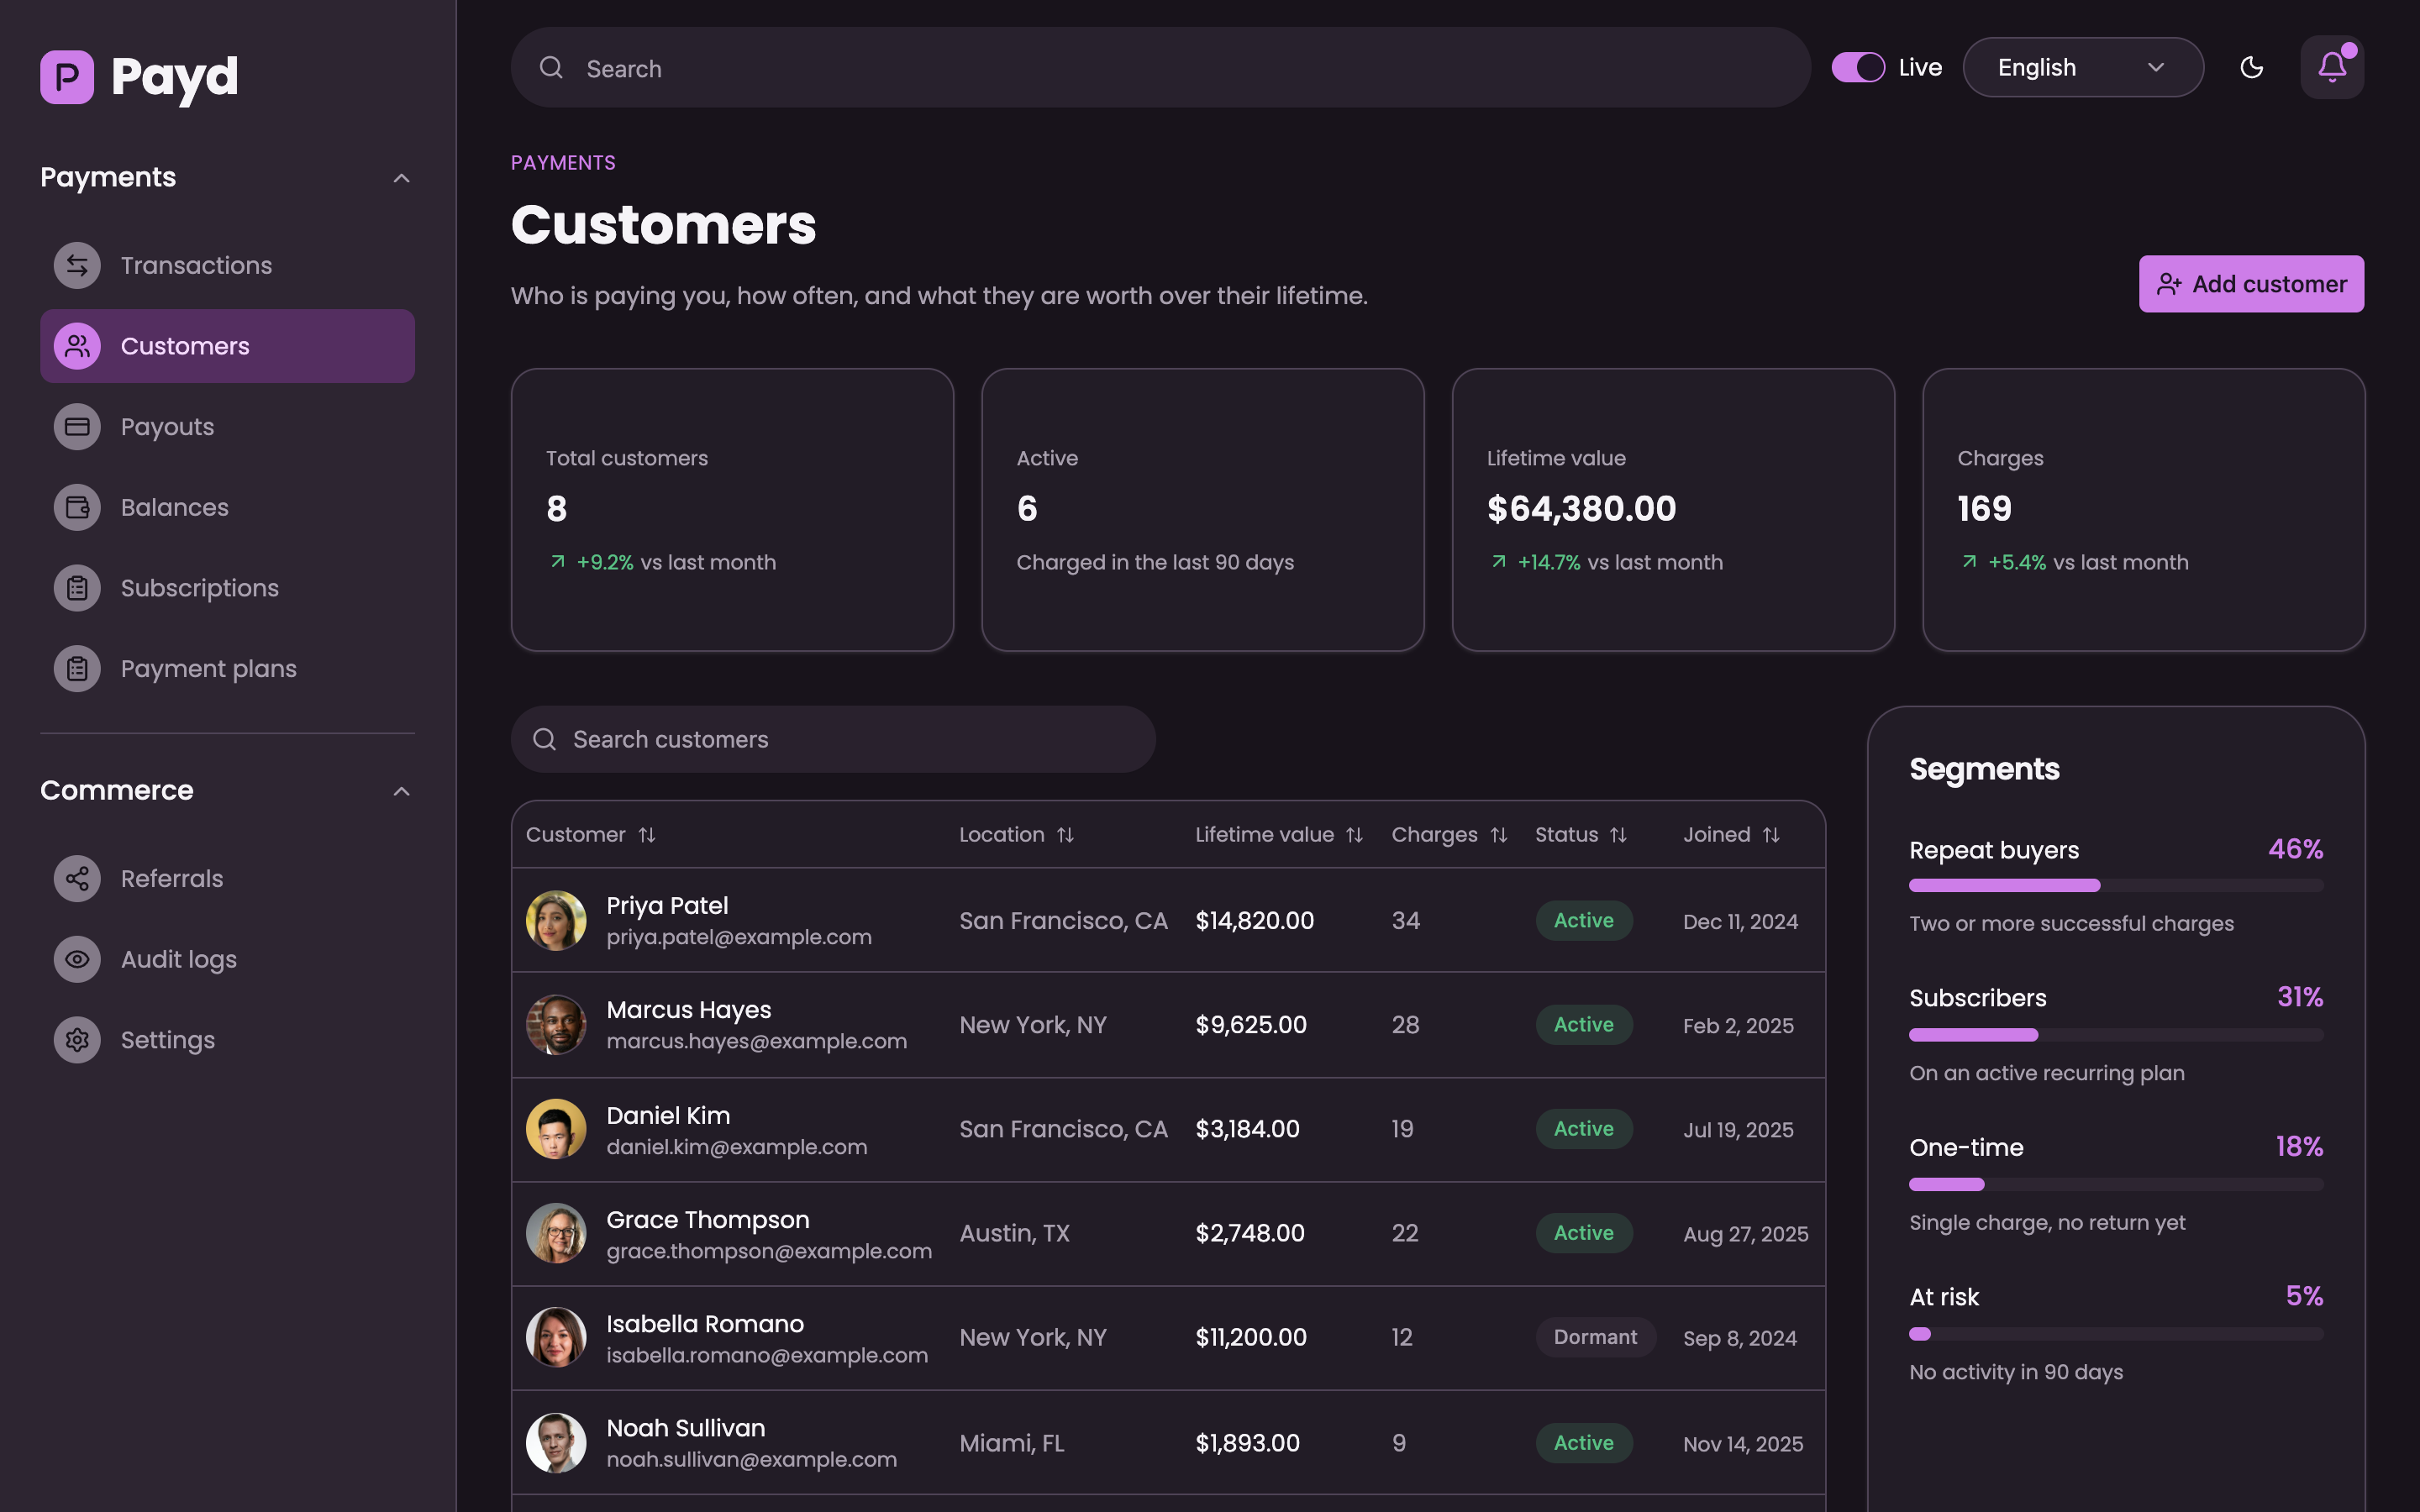Click the Balances wallet icon
Image resolution: width=2420 pixels, height=1512 pixels.
77,508
